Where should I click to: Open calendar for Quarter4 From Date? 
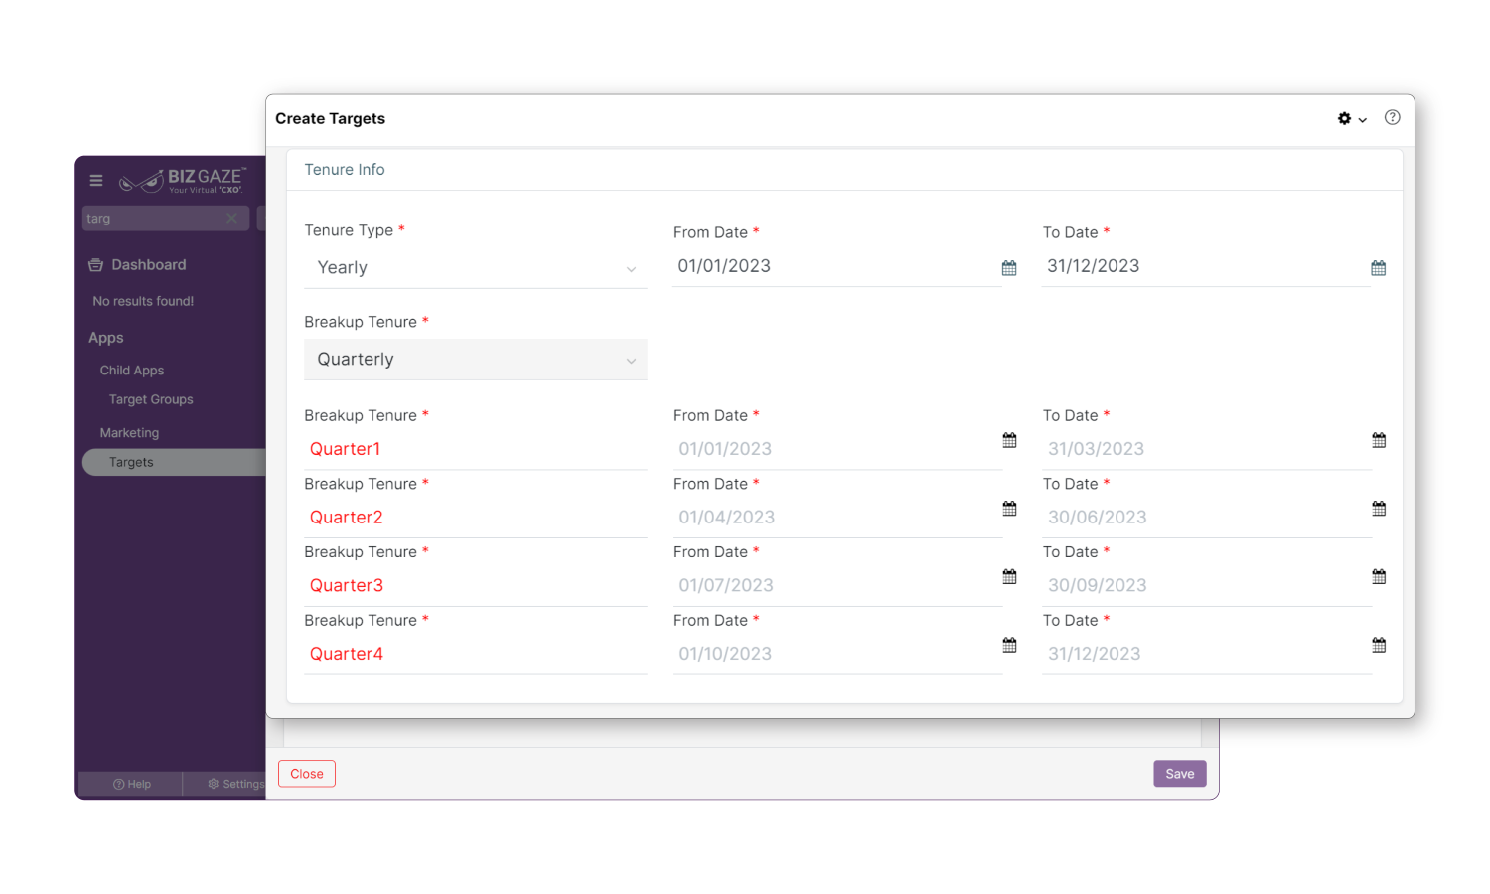[x=1009, y=646]
